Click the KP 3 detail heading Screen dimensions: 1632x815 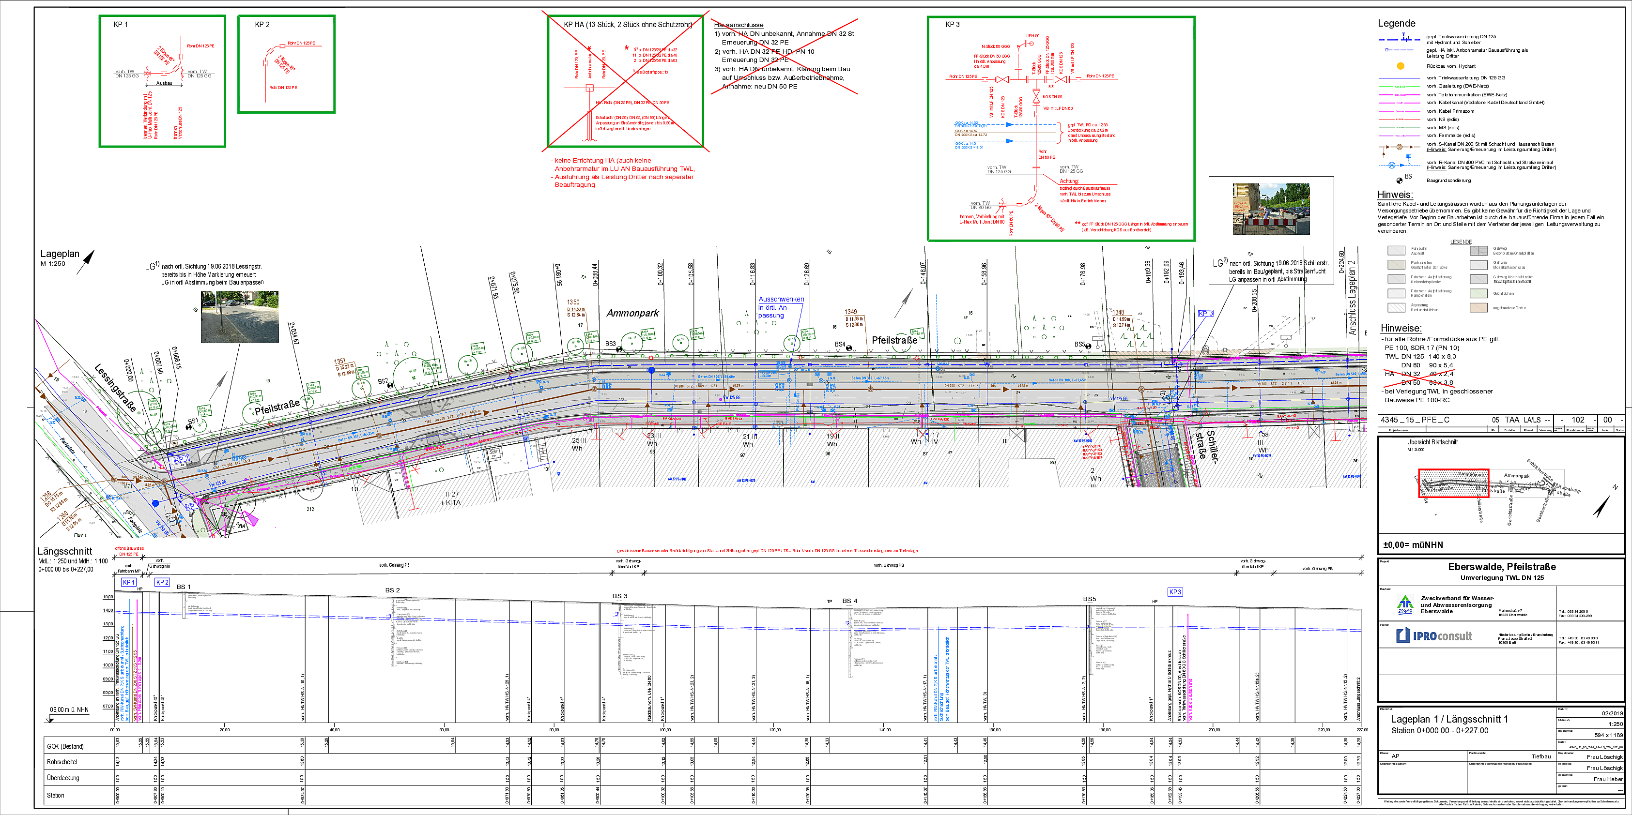tap(952, 25)
